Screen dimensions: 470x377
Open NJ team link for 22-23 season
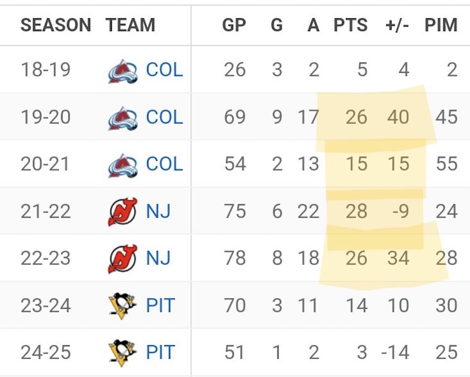(x=158, y=258)
